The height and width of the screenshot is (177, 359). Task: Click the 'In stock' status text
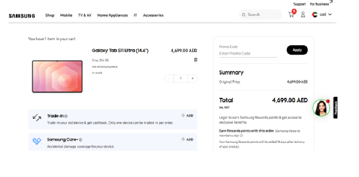(97, 73)
